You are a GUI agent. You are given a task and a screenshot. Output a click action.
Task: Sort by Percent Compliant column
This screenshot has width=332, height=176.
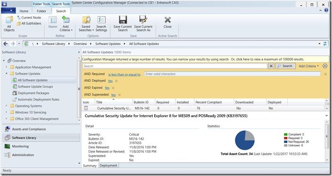click(x=214, y=102)
